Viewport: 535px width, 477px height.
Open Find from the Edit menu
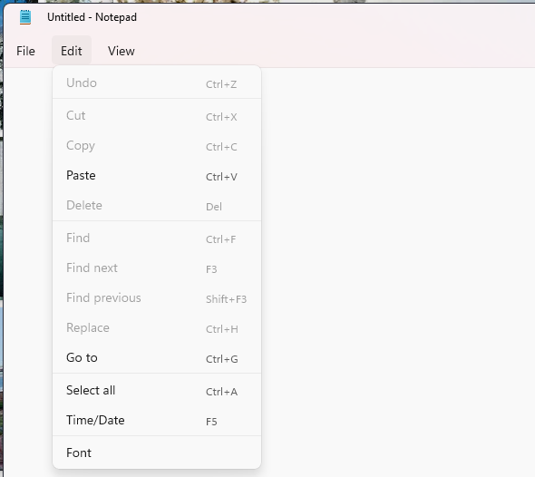[157, 238]
